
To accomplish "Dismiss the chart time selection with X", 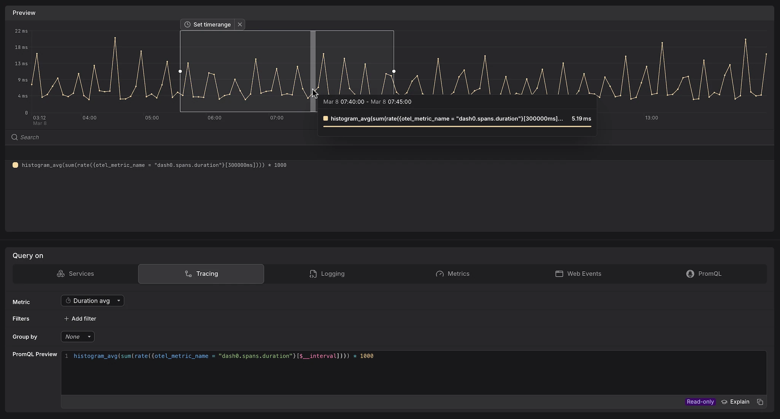I will click(x=240, y=24).
